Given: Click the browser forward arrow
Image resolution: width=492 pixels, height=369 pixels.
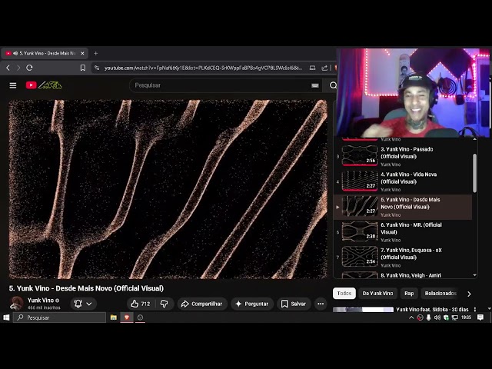Looking at the screenshot, I should [18, 68].
